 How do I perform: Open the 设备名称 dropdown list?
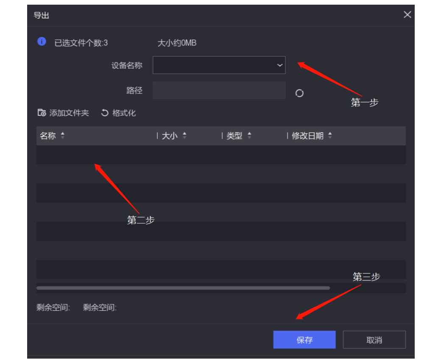[x=219, y=65]
